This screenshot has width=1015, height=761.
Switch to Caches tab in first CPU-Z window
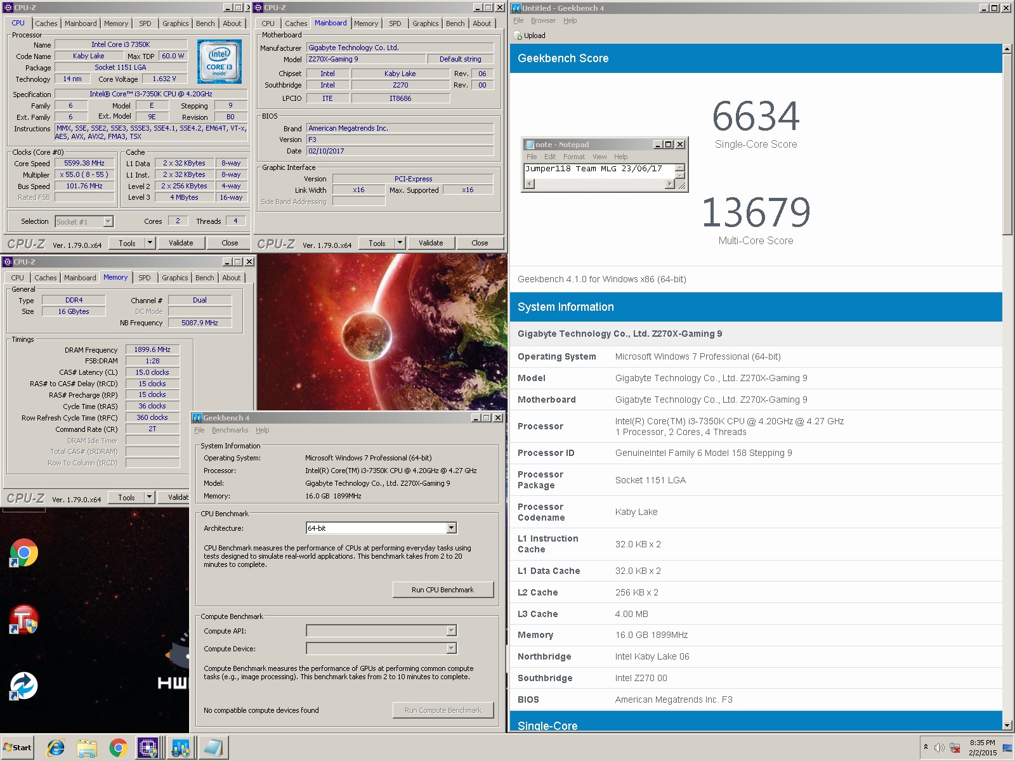pyautogui.click(x=46, y=23)
